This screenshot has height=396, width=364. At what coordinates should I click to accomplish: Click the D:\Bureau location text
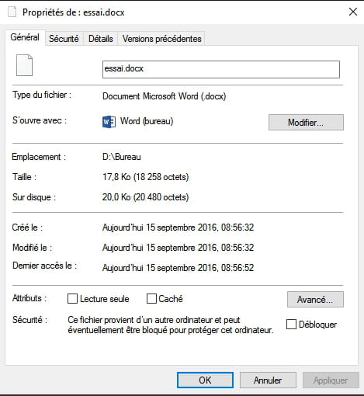click(x=122, y=157)
